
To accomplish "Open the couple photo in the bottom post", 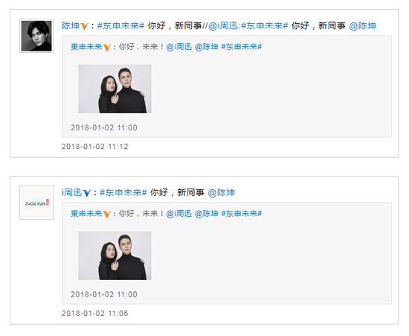I will pyautogui.click(x=115, y=256).
